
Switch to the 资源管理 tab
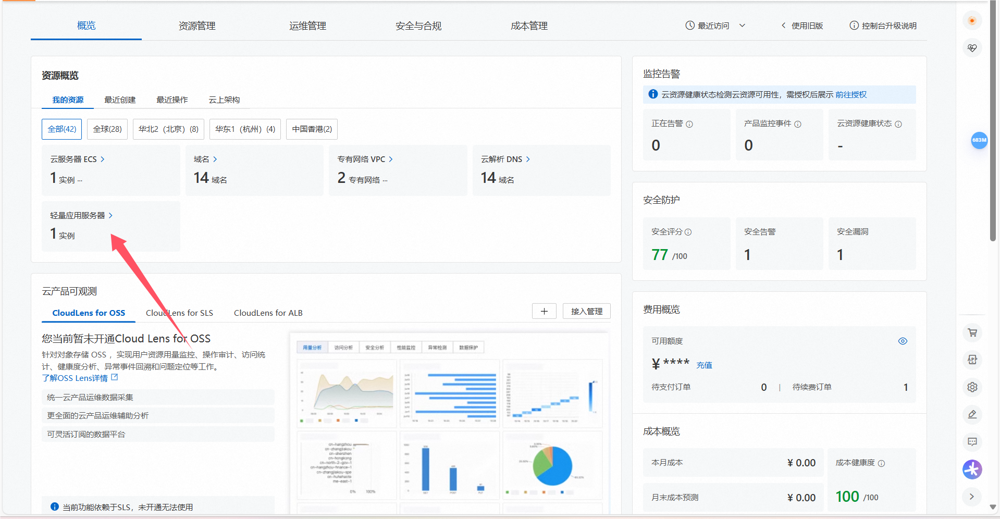pyautogui.click(x=196, y=26)
